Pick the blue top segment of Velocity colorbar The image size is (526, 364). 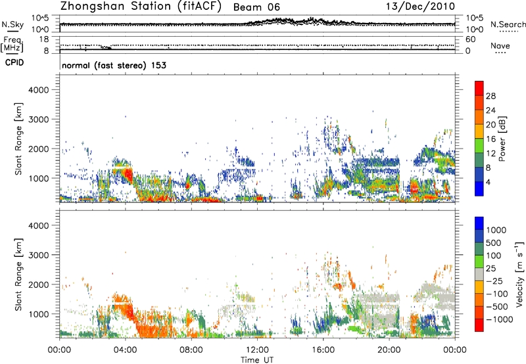click(x=479, y=223)
